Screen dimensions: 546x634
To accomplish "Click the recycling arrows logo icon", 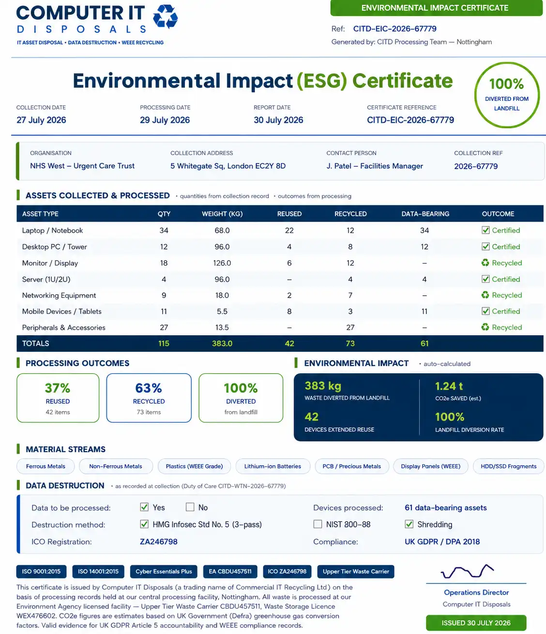I will [x=165, y=16].
